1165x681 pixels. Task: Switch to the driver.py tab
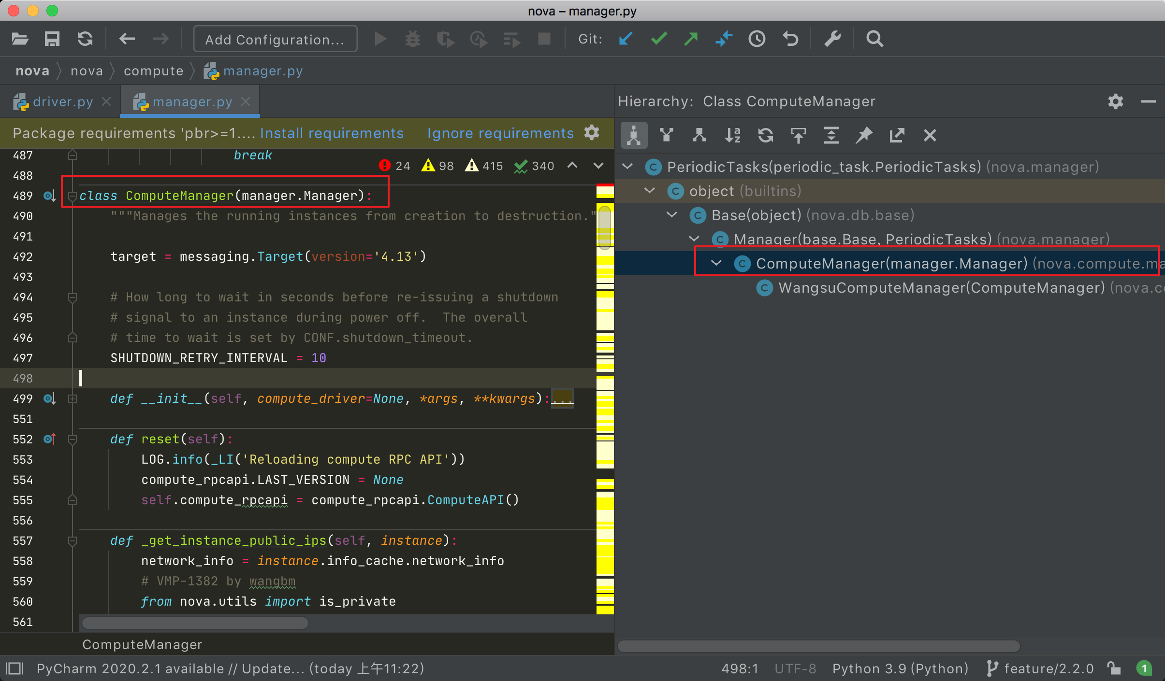click(x=62, y=102)
